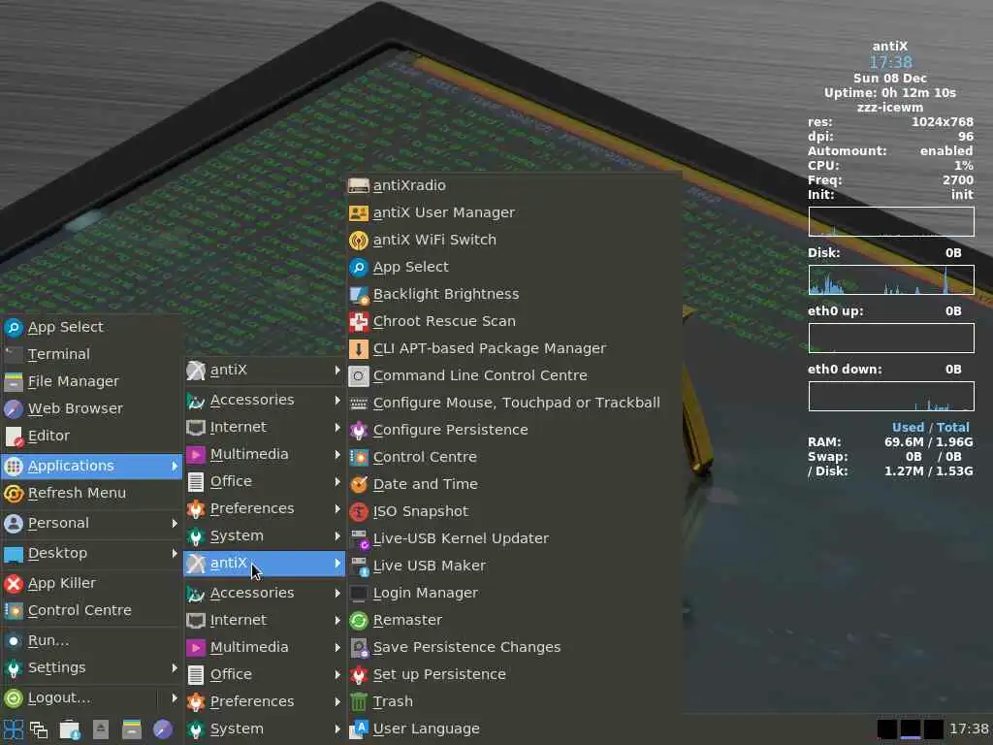Open Login Manager
The width and height of the screenshot is (993, 745).
[x=514, y=593]
